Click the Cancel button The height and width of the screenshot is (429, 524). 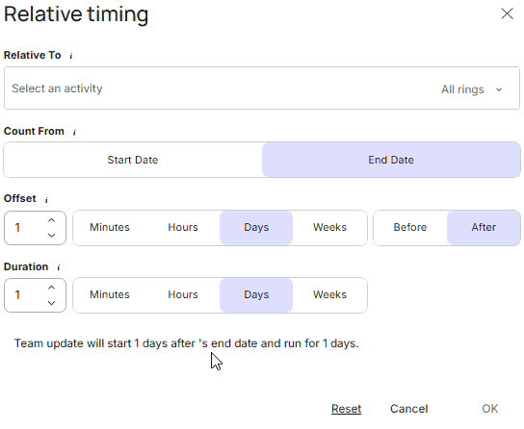[x=409, y=409]
